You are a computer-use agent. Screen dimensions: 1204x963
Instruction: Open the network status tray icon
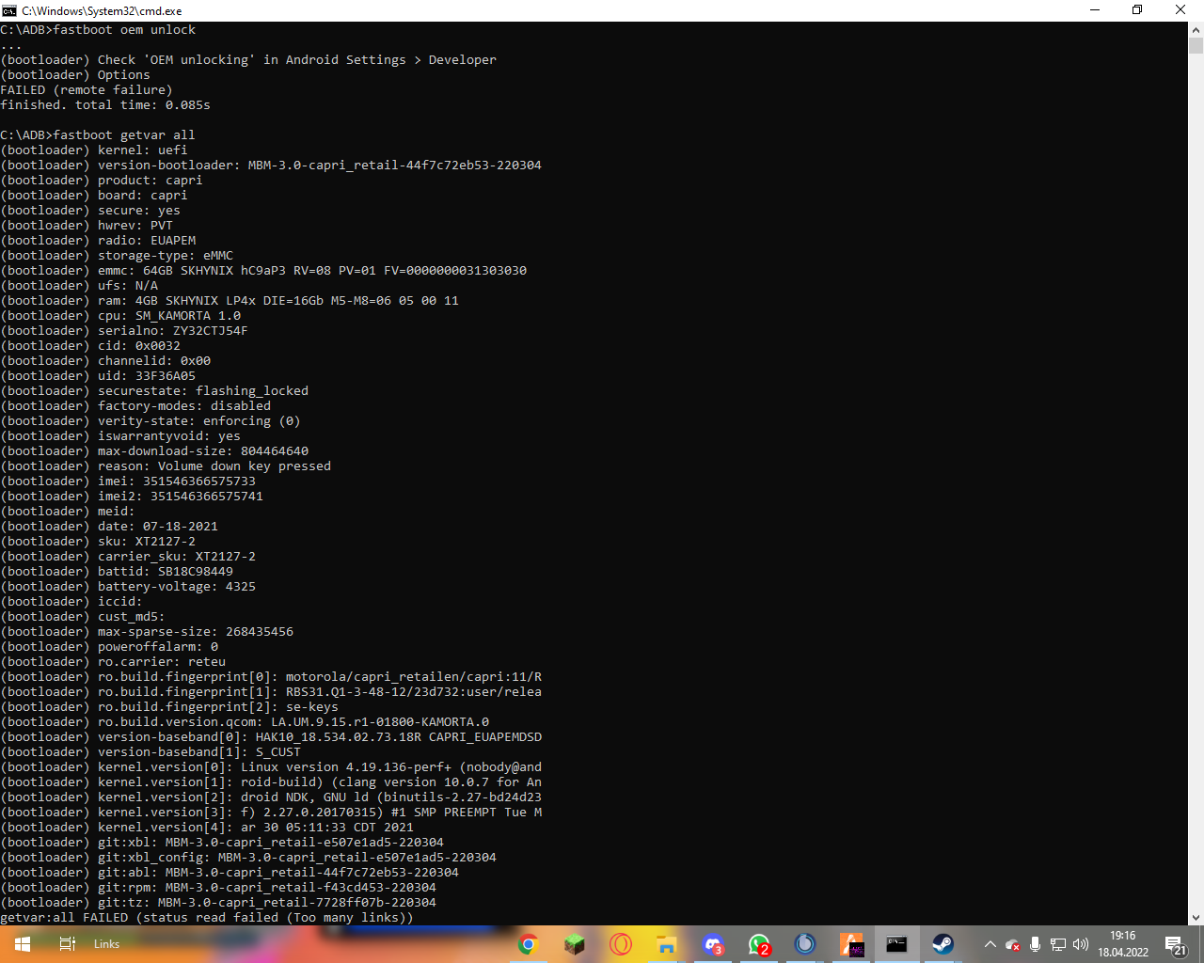click(1058, 944)
